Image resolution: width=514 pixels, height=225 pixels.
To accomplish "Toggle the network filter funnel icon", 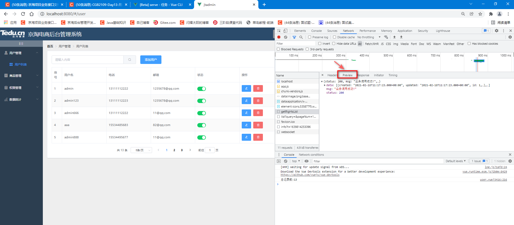I will [x=294, y=37].
